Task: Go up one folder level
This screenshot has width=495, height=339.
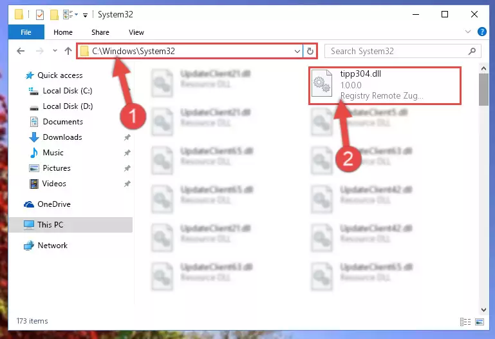Action: click(x=68, y=51)
